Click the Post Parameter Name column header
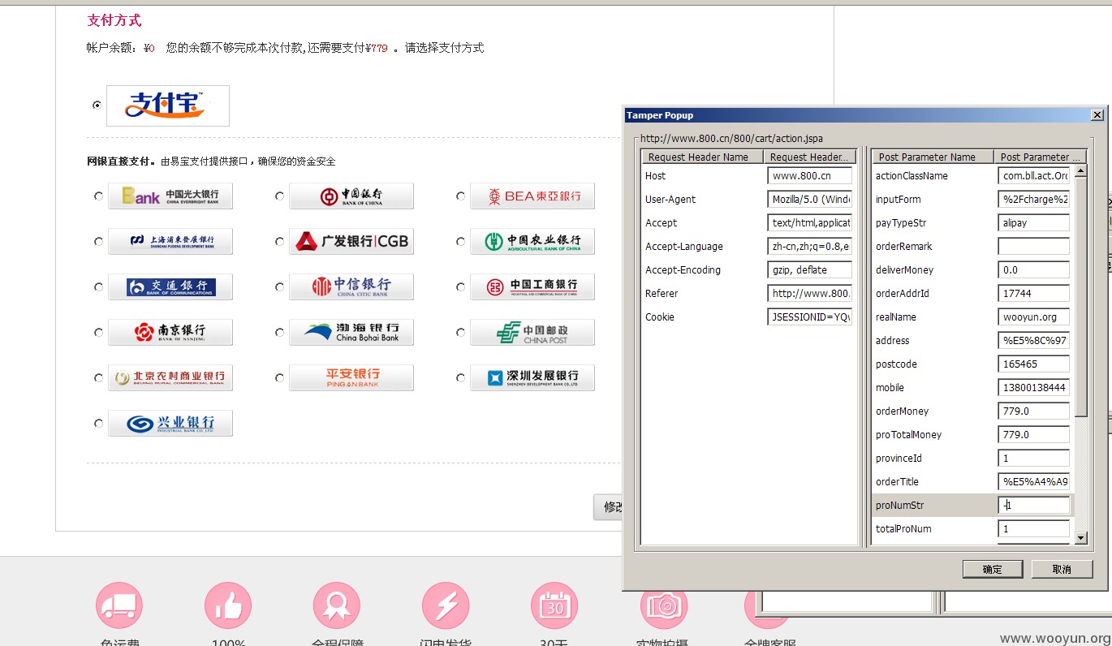 pos(933,157)
